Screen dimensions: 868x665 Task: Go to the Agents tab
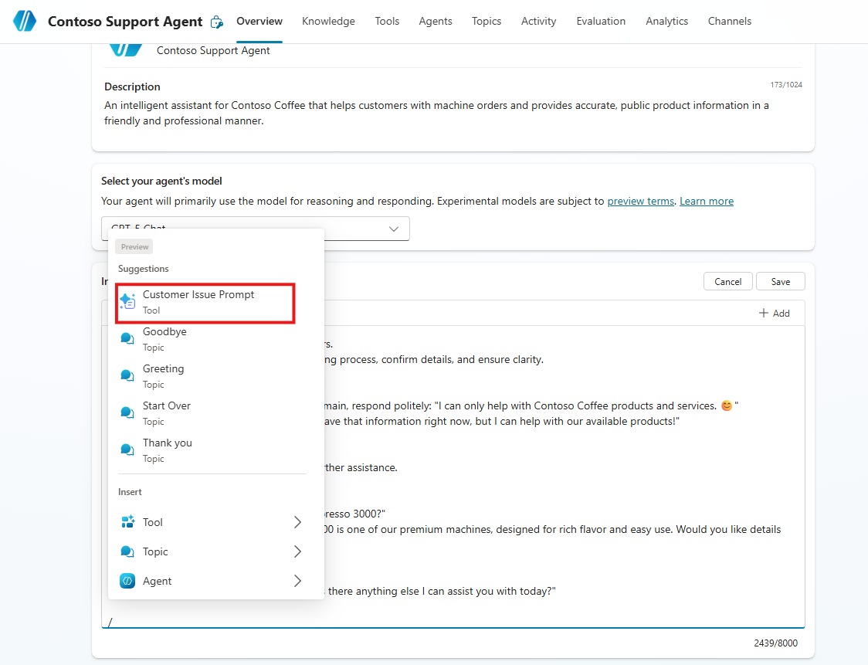point(435,21)
